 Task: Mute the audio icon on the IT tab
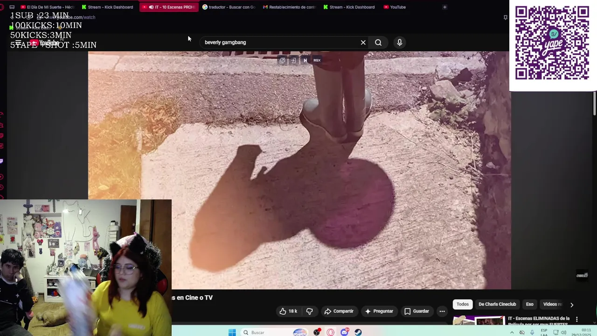pyautogui.click(x=151, y=7)
